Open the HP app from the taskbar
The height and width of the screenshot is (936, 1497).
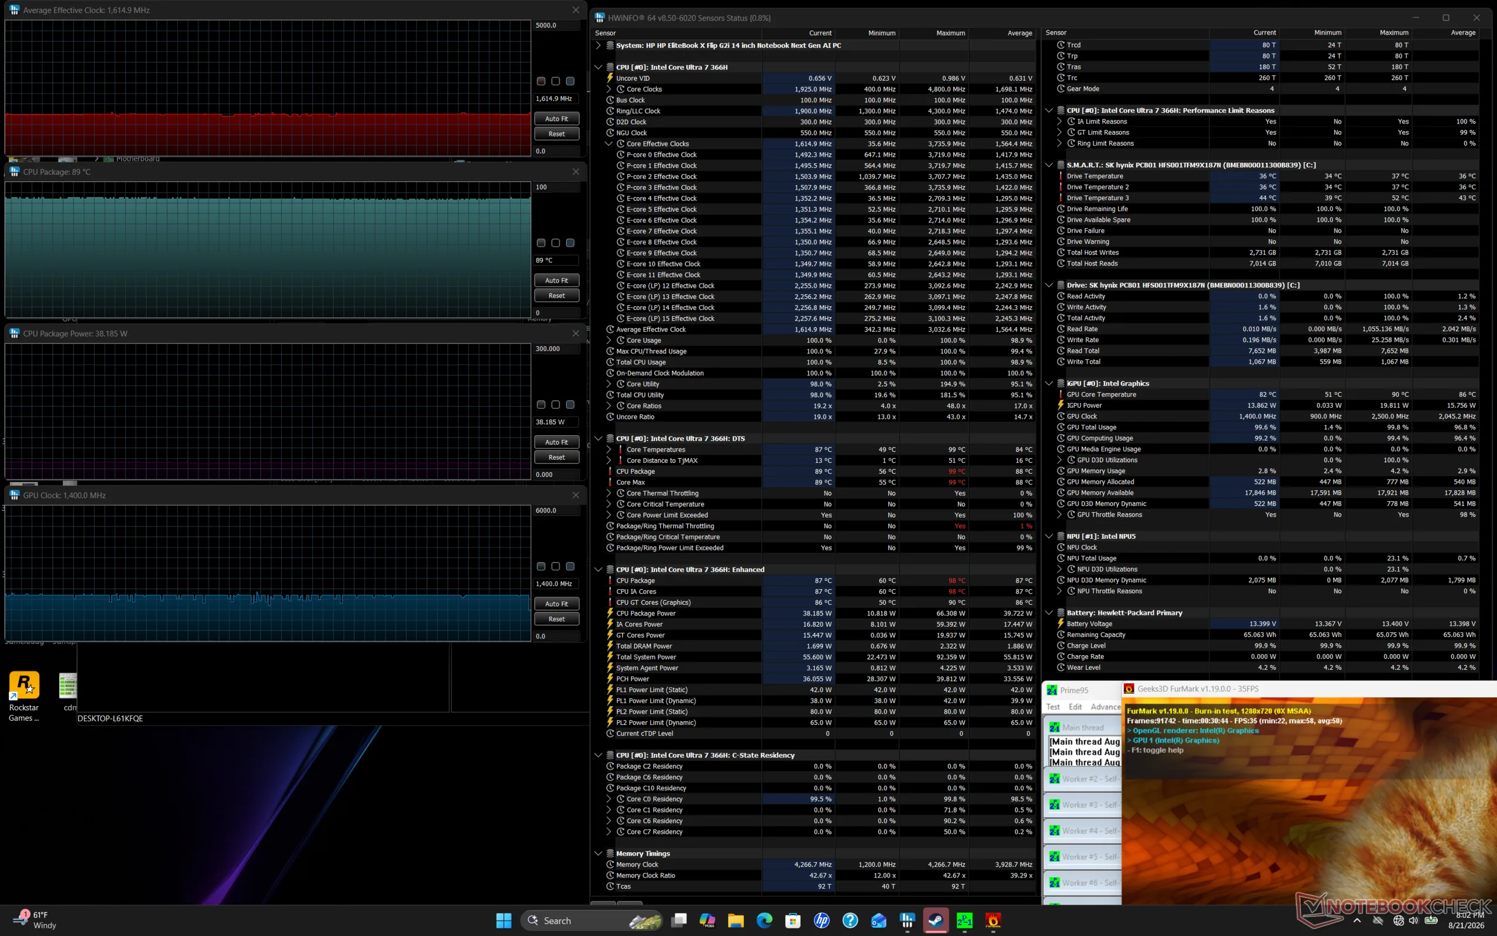point(822,921)
